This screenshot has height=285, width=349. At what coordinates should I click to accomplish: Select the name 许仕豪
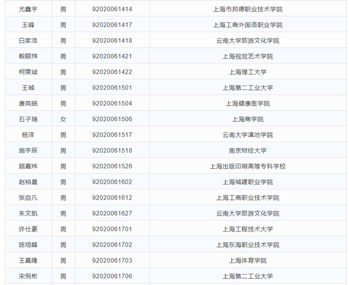click(28, 229)
